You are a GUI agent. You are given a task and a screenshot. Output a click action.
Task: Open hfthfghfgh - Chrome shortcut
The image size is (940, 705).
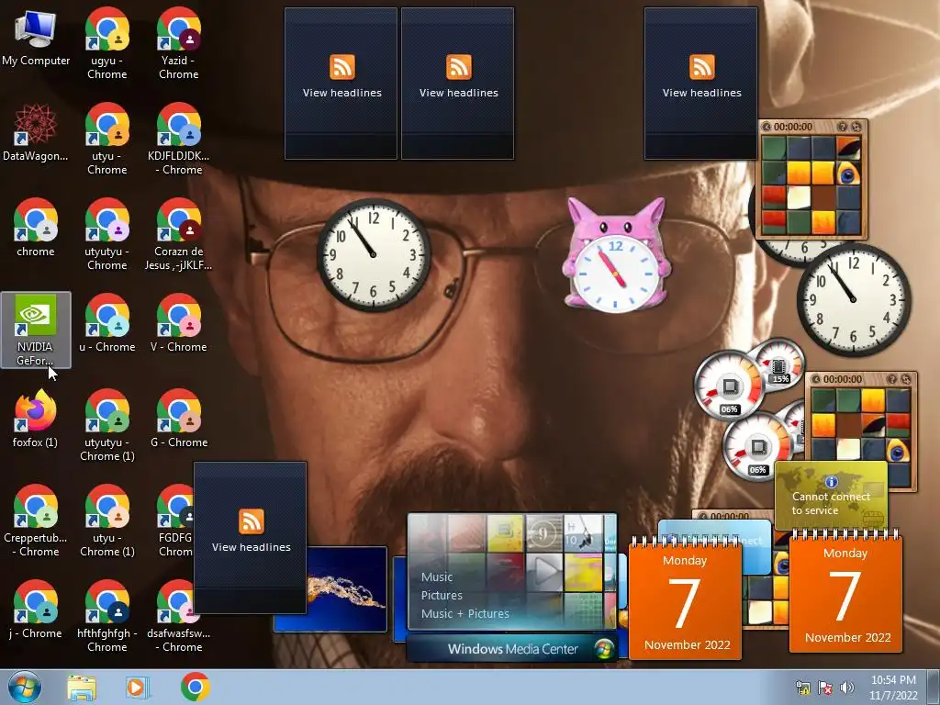[x=106, y=616]
